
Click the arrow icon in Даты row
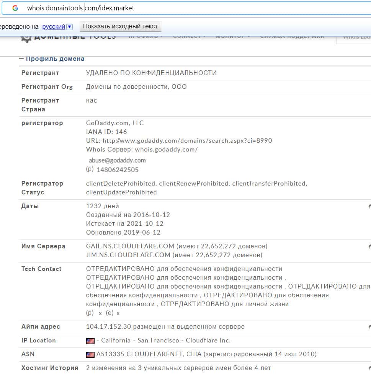[x=369, y=207]
